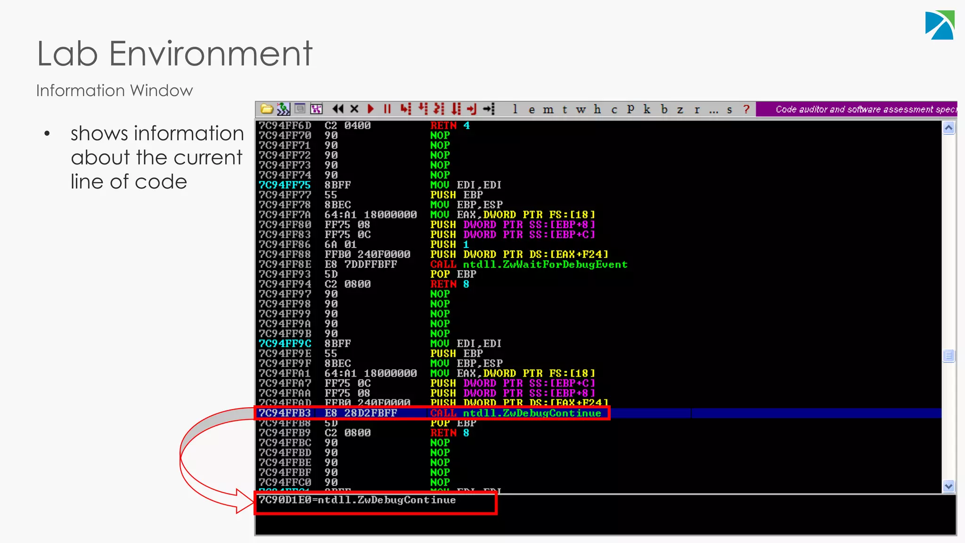Image resolution: width=965 pixels, height=543 pixels.
Task: Open Windows list via 'w' button
Action: pyautogui.click(x=581, y=110)
